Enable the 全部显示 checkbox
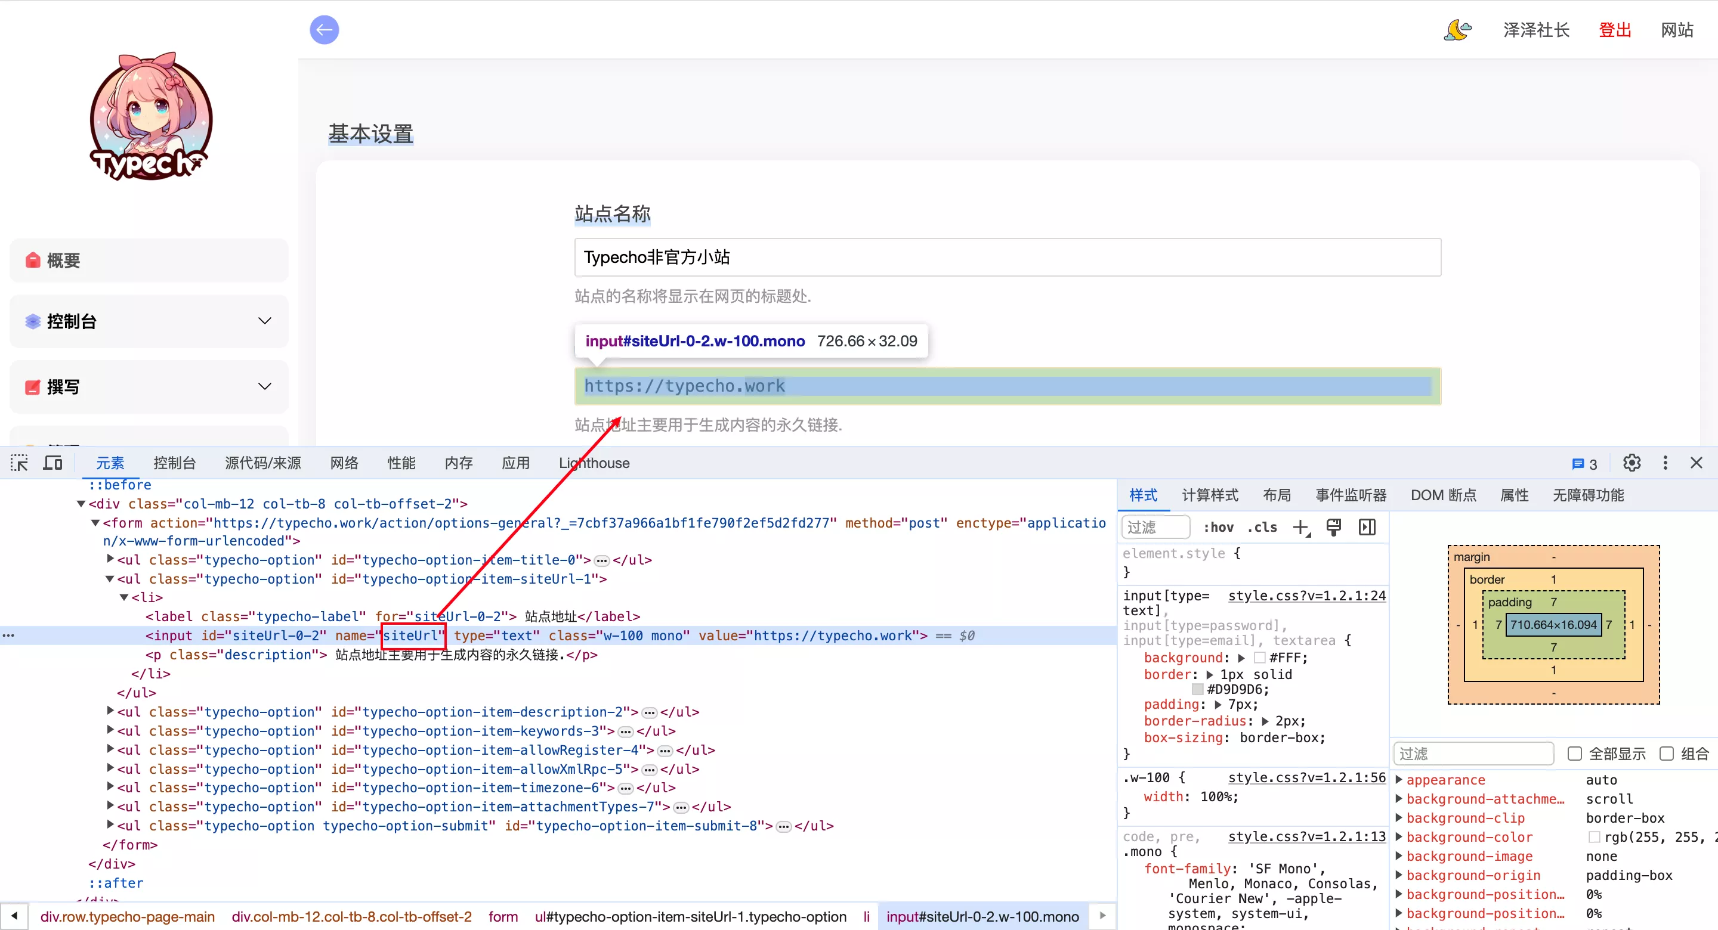Viewport: 1718px width, 930px height. 1575,754
